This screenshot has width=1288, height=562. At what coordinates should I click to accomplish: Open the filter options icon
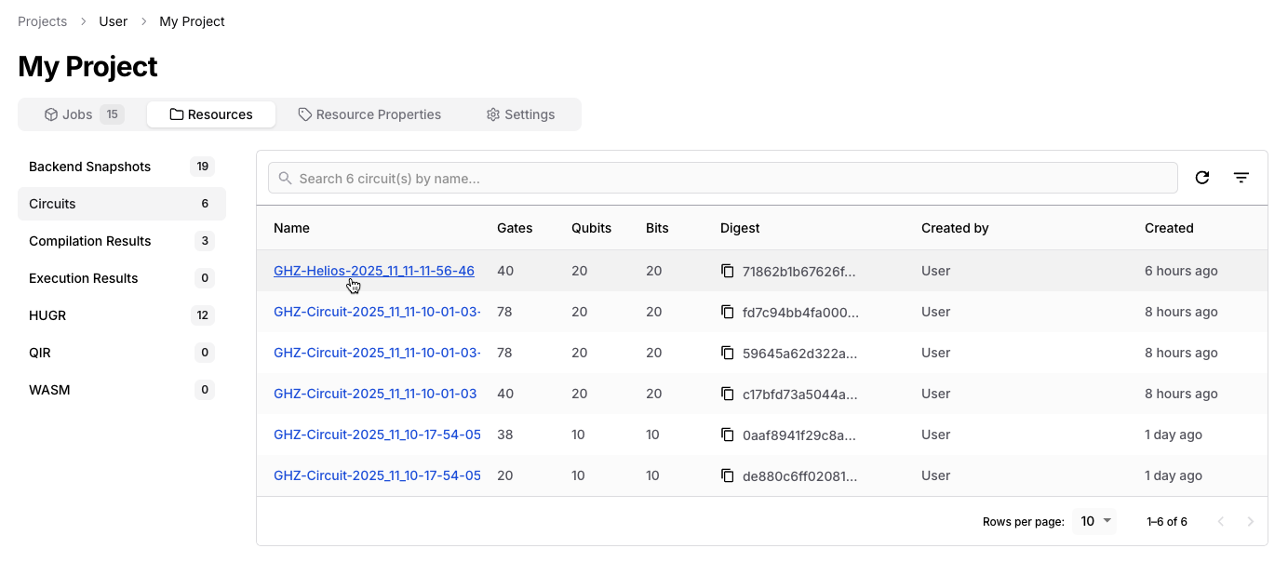tap(1241, 178)
